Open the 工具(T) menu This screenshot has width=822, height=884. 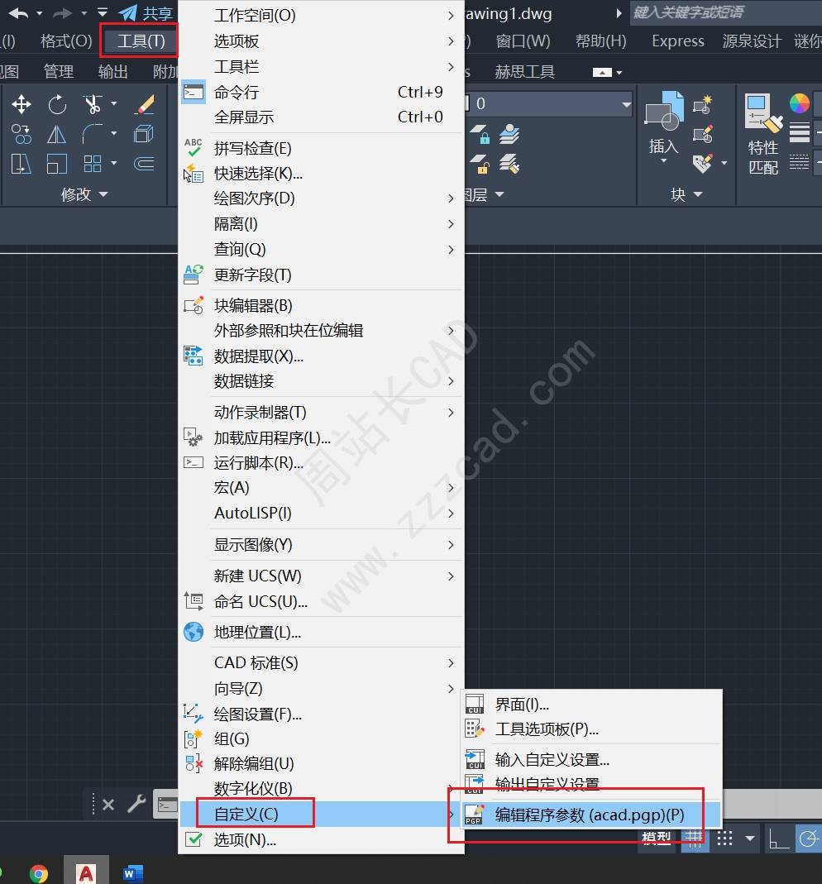coord(141,41)
